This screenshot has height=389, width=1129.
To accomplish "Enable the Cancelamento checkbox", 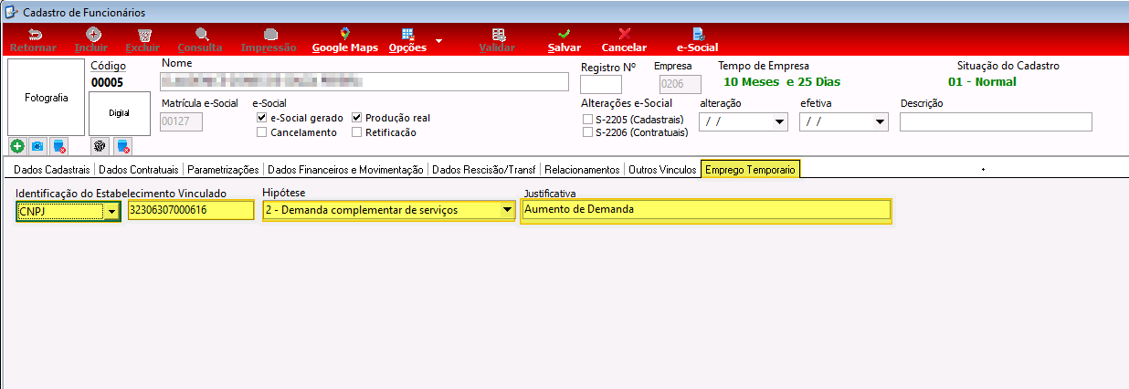I will point(262,132).
